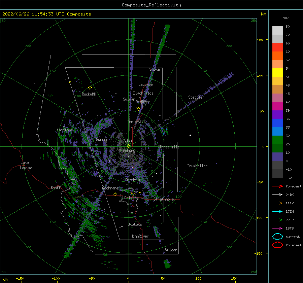Click the Okotoks town label

click(x=135, y=224)
